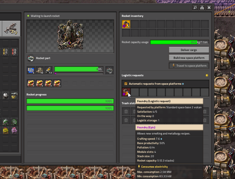Click the rocket part output slot
The width and height of the screenshot is (235, 179).
click(109, 70)
